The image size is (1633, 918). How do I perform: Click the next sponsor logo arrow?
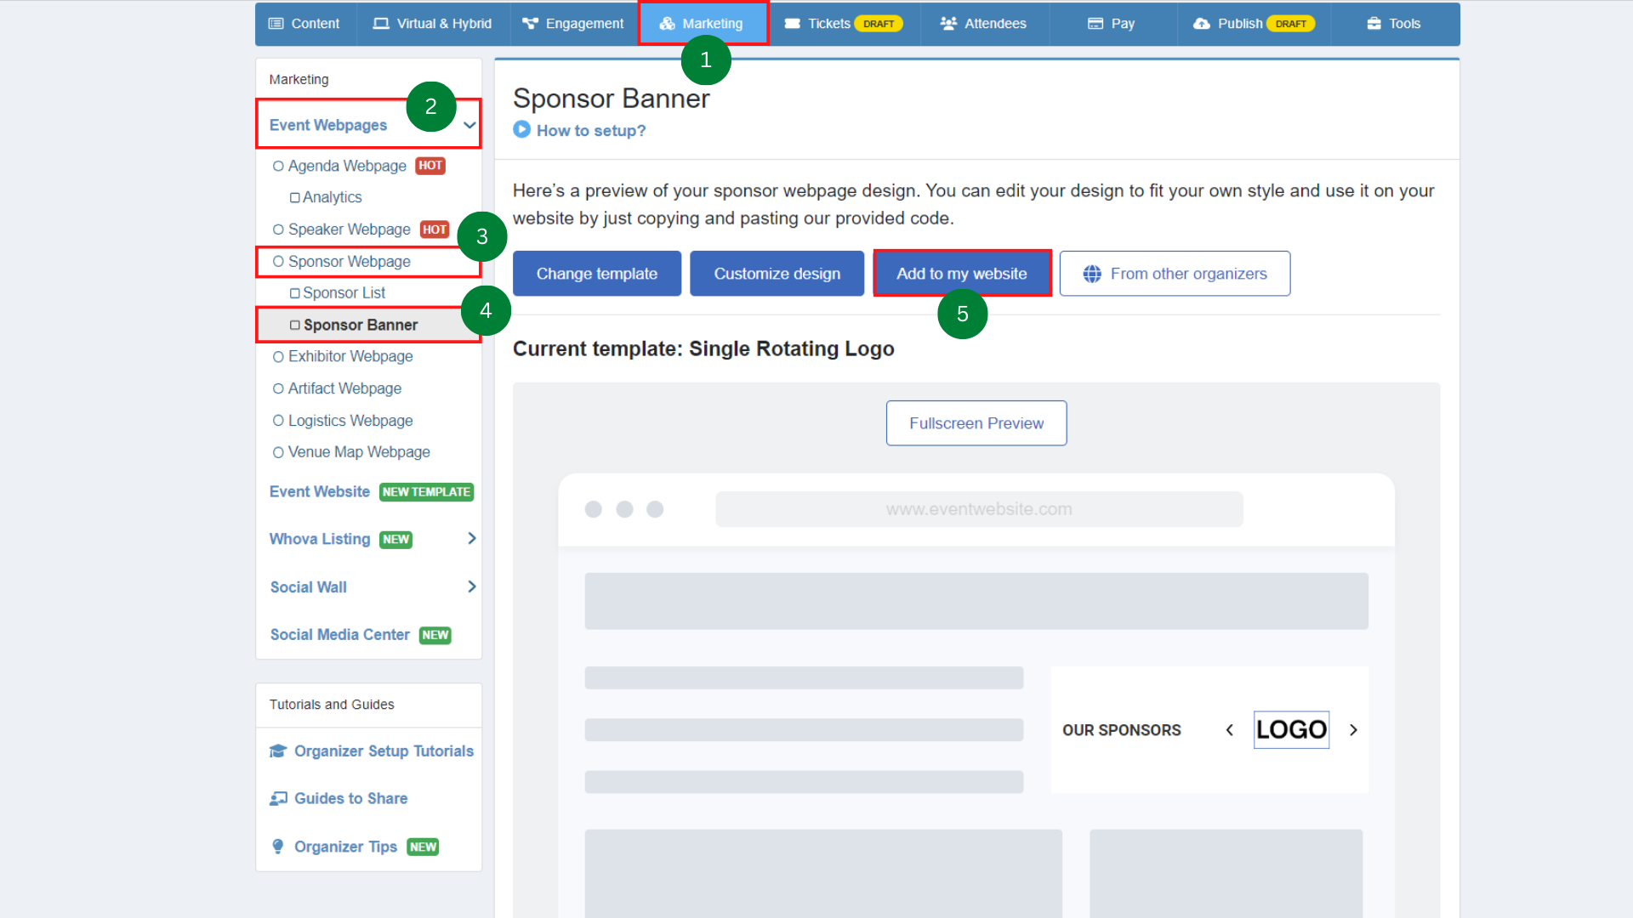pos(1353,730)
